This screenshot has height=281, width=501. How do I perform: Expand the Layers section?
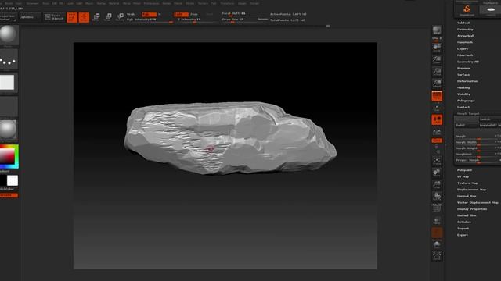click(x=463, y=48)
